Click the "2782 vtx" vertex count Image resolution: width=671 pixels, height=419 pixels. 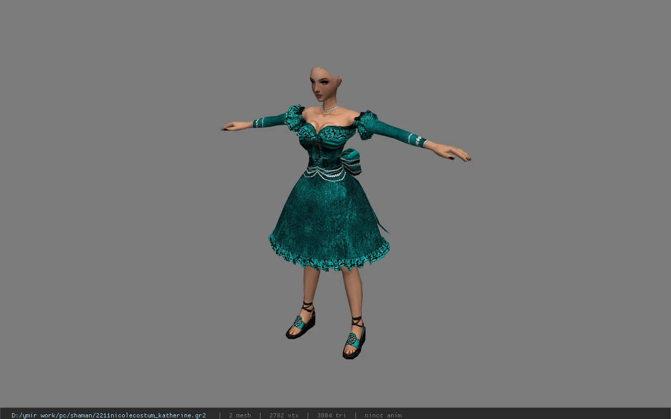tap(284, 415)
